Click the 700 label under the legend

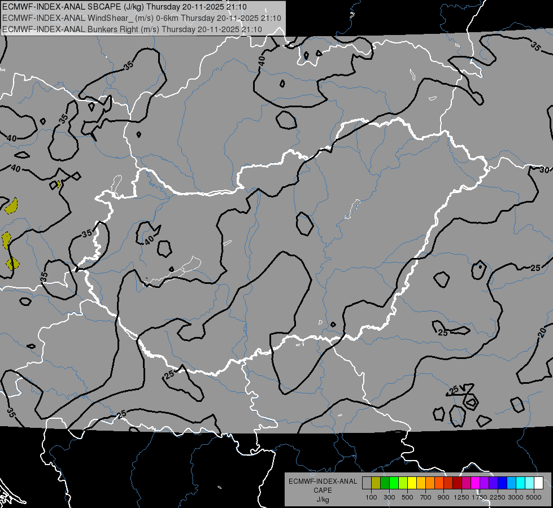point(426,497)
